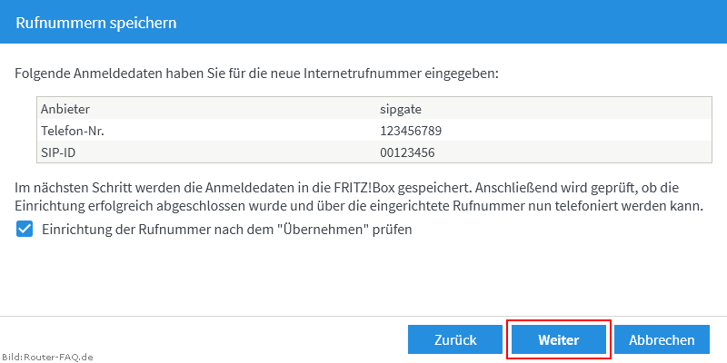Click the 'Rufnummern speichern' dialog title

click(x=96, y=22)
